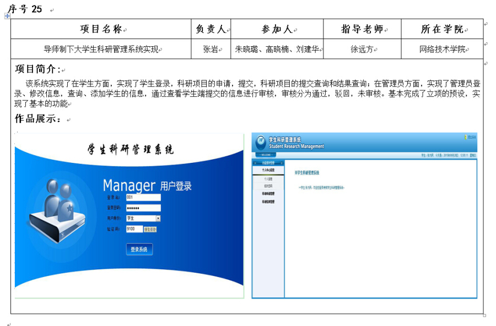496x326 pixels.
Task: Click the calligraphy title 学生科研管理系统 on login page
Action: (130, 149)
